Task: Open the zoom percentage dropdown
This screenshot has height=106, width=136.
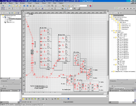Action: pos(73,9)
